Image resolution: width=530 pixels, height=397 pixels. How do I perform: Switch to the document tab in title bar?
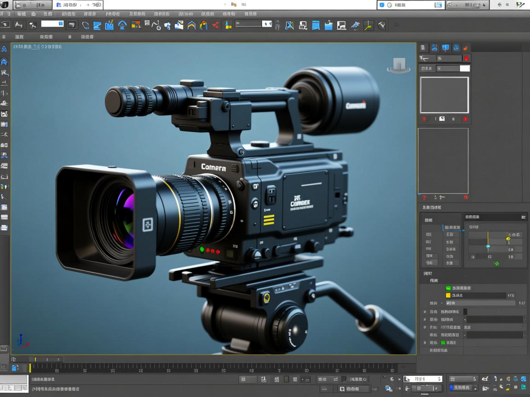pos(78,5)
